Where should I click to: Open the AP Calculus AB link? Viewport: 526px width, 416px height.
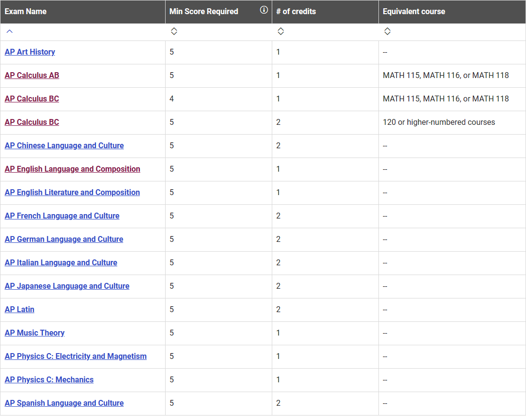click(x=32, y=76)
